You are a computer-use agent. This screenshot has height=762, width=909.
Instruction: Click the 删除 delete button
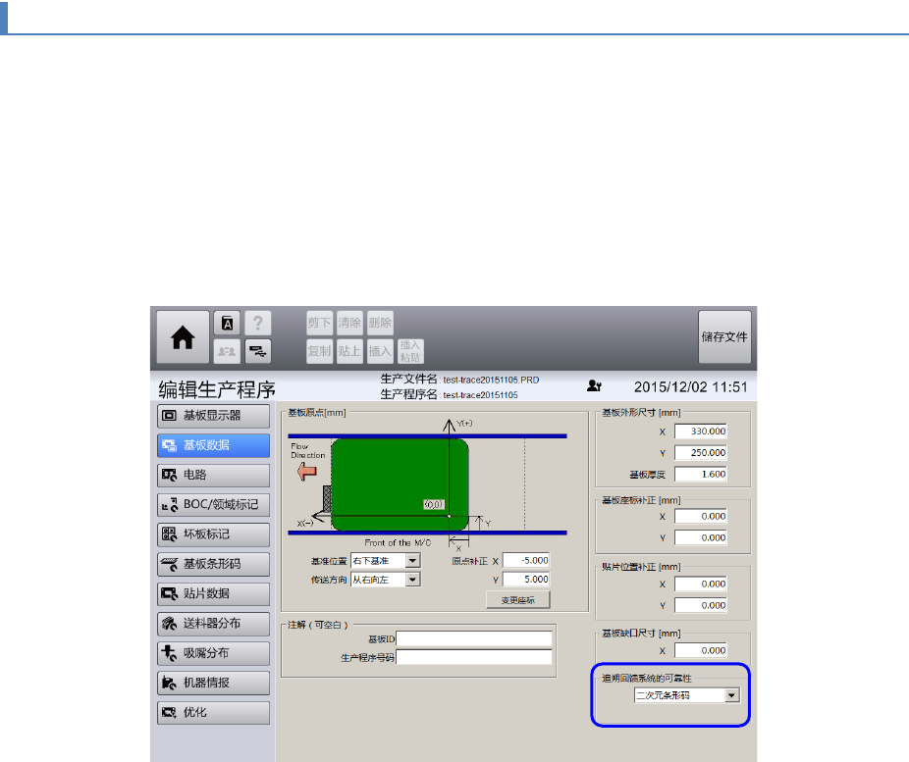pyautogui.click(x=380, y=323)
